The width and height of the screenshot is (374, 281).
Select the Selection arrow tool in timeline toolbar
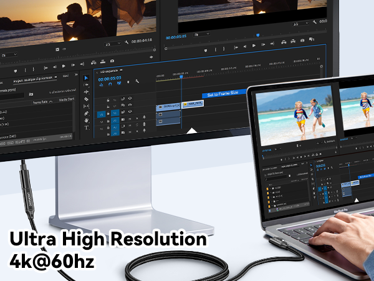point(87,78)
